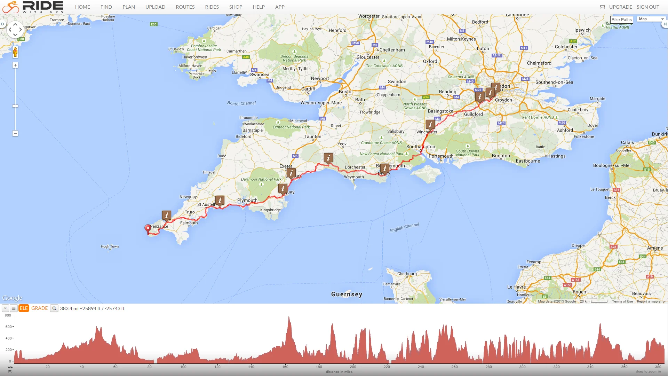Screen dimensions: 668x376
Task: Click the map zoom-in plus button
Action: click(x=15, y=65)
